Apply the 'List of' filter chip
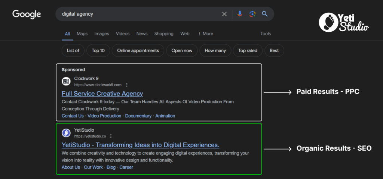Viewport: 383px width, 179px height. tap(73, 51)
